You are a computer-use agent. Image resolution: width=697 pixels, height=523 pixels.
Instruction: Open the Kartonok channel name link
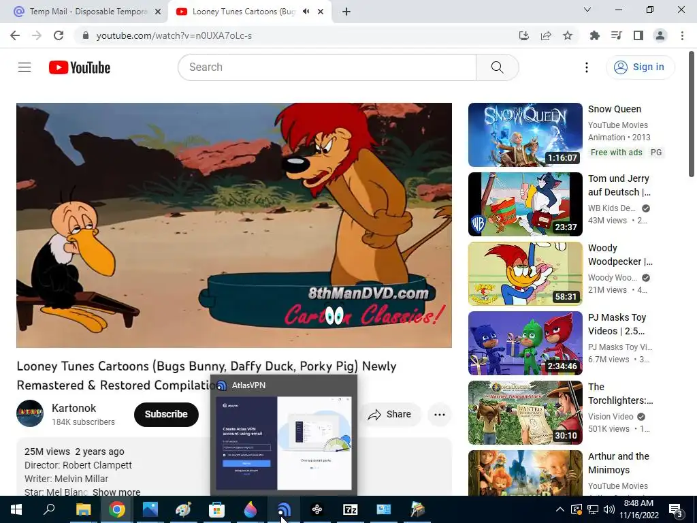(x=74, y=408)
